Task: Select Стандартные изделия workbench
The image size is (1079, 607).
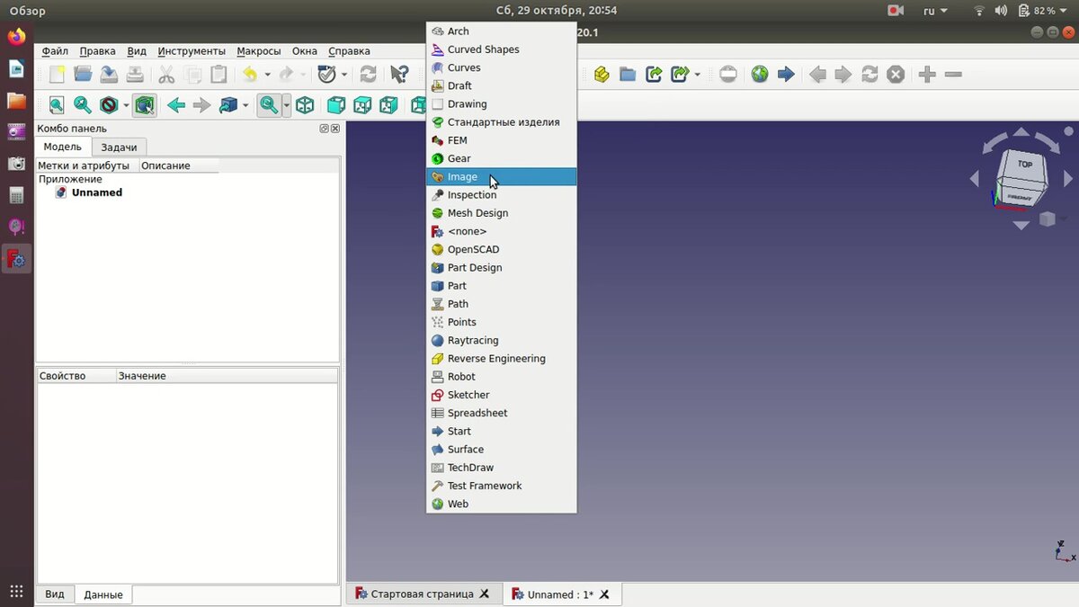Action: pos(501,122)
